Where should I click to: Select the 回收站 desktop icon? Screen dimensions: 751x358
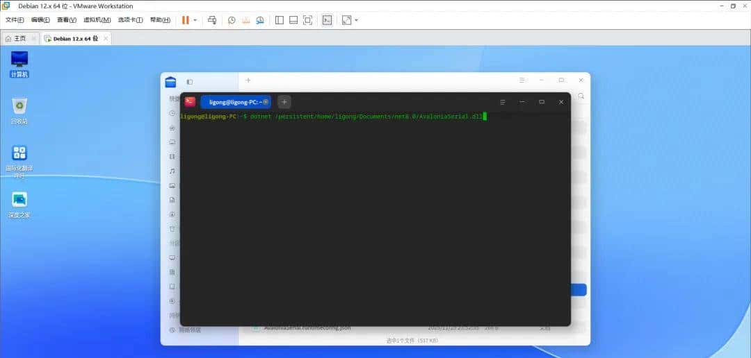point(19,112)
